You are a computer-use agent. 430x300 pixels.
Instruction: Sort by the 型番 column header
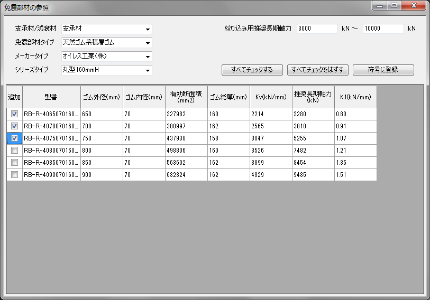pos(51,97)
